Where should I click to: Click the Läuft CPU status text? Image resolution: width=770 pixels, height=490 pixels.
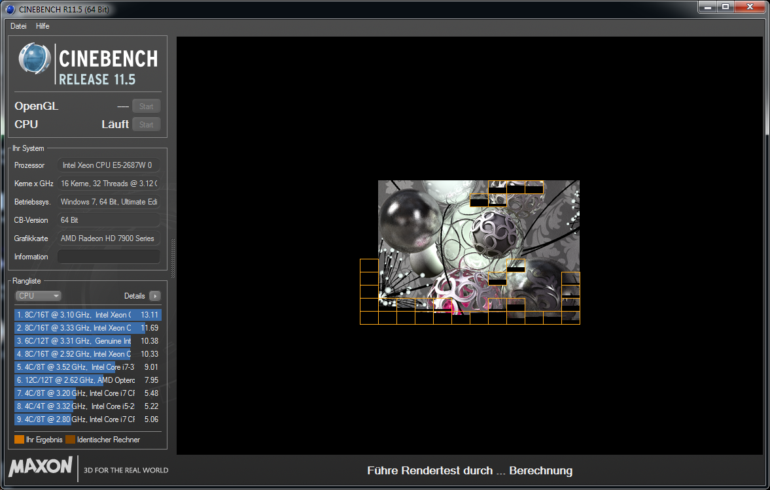coord(115,125)
